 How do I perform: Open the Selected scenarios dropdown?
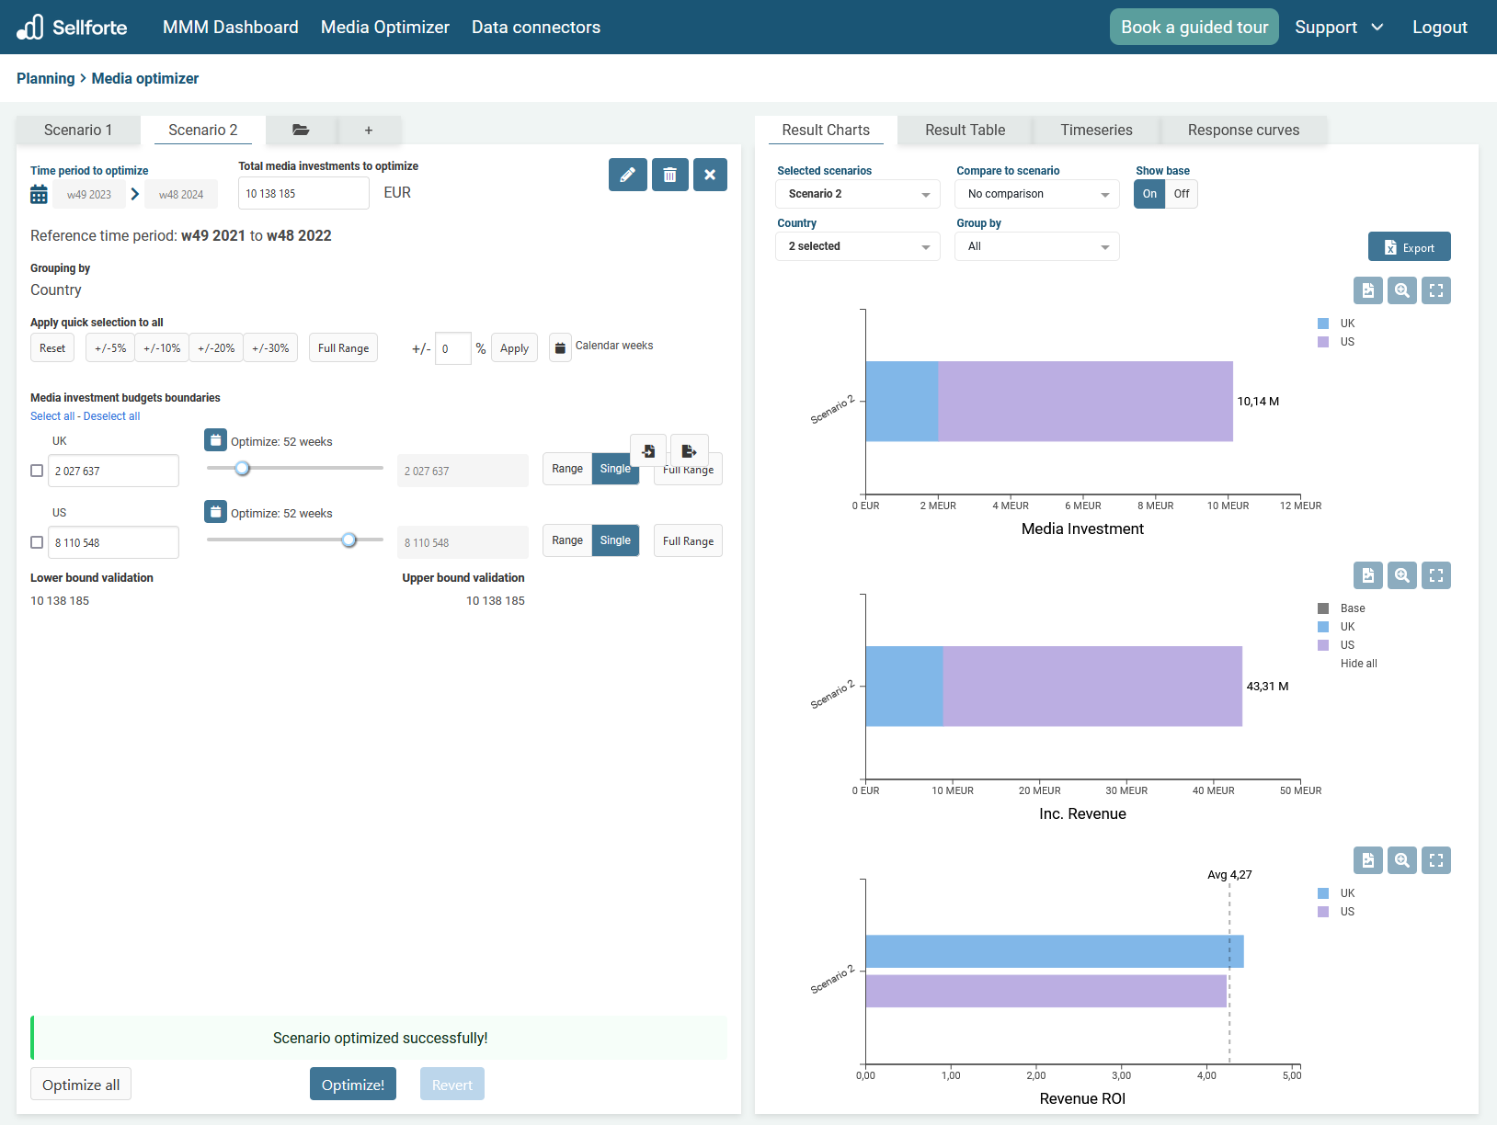(x=857, y=194)
